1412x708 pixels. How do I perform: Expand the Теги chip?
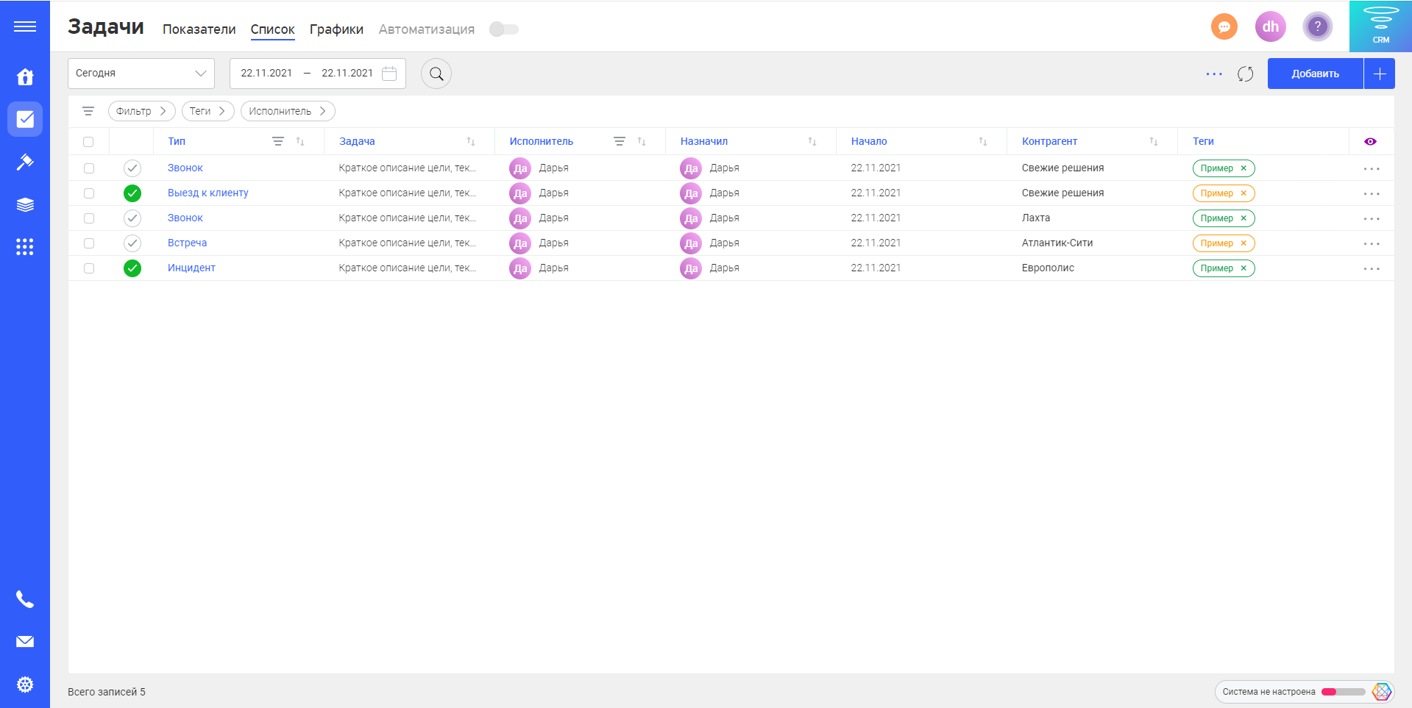(x=208, y=111)
